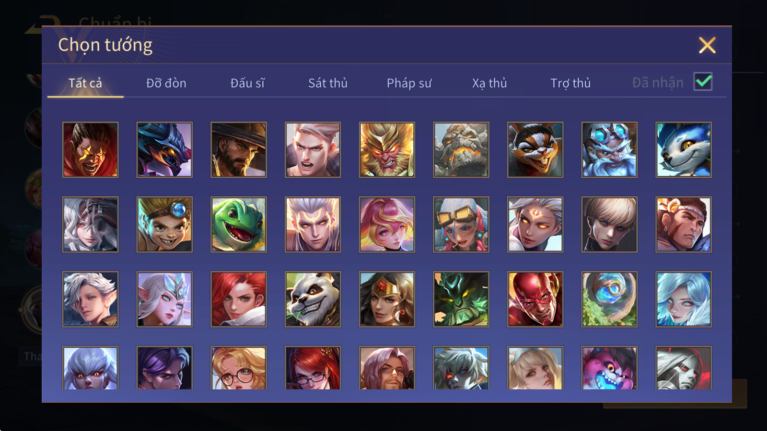Switch to the Pháp sư tab
This screenshot has height=431, width=767.
(409, 83)
